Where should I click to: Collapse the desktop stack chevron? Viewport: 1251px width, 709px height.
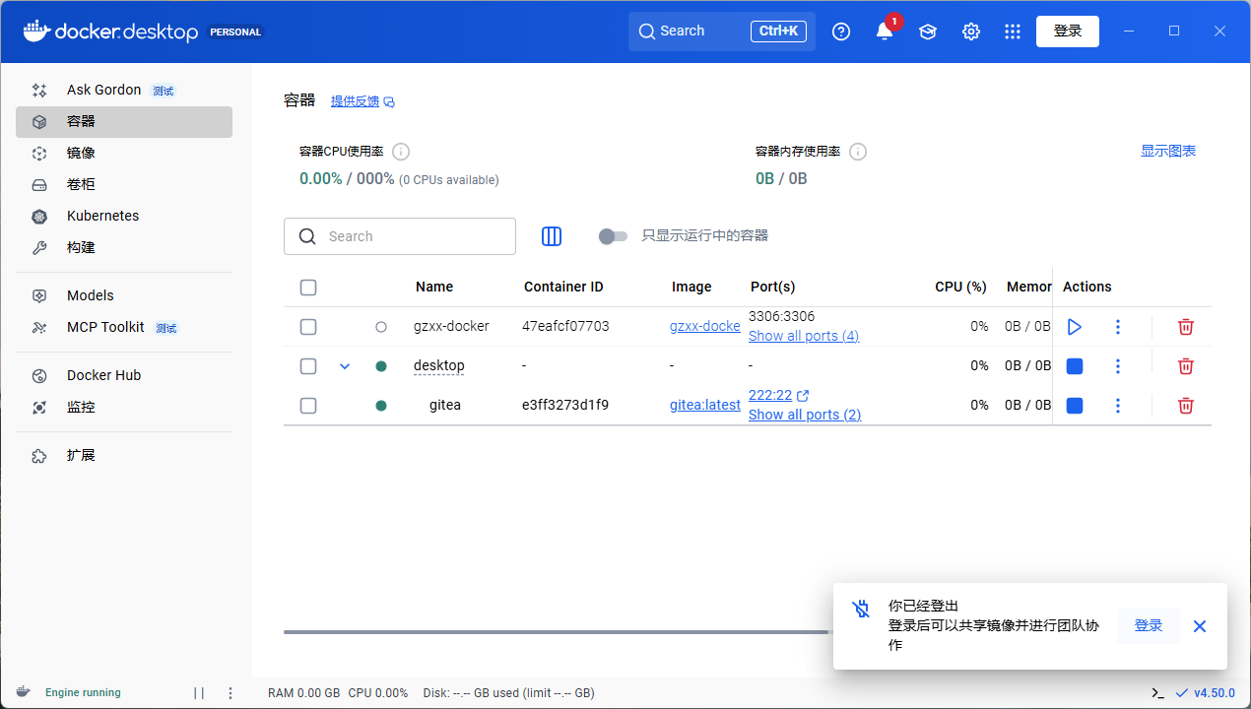click(345, 366)
